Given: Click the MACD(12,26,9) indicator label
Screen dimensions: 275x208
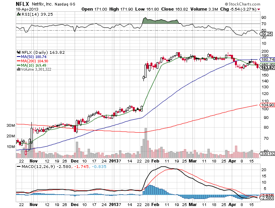Looking at the screenshot, I should (x=38, y=166).
